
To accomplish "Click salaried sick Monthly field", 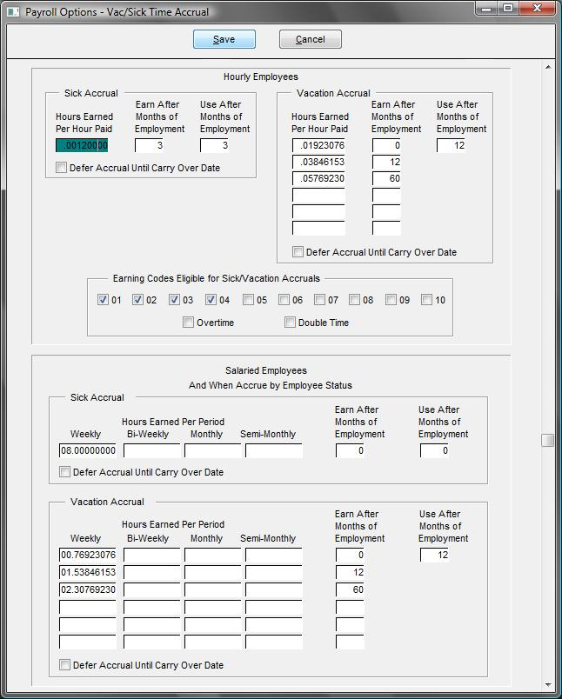I will pyautogui.click(x=213, y=450).
